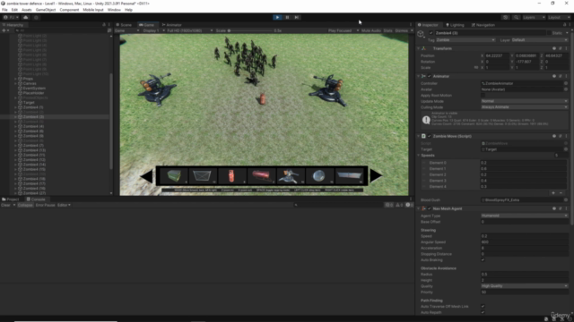Lock the Hierarchy panel
This screenshot has height=322, width=574.
coord(104,25)
